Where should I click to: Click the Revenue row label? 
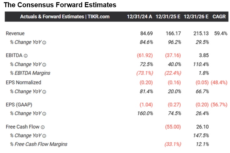[x=15, y=33]
